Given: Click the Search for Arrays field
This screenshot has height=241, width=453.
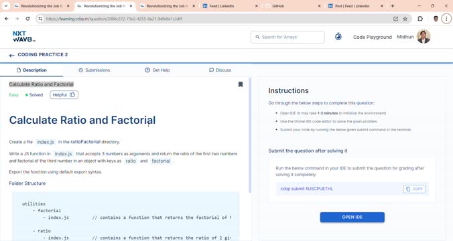Looking at the screenshot, I should 287,37.
